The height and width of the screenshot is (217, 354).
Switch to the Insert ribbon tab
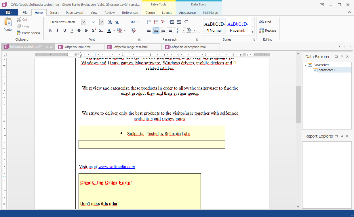(x=54, y=13)
